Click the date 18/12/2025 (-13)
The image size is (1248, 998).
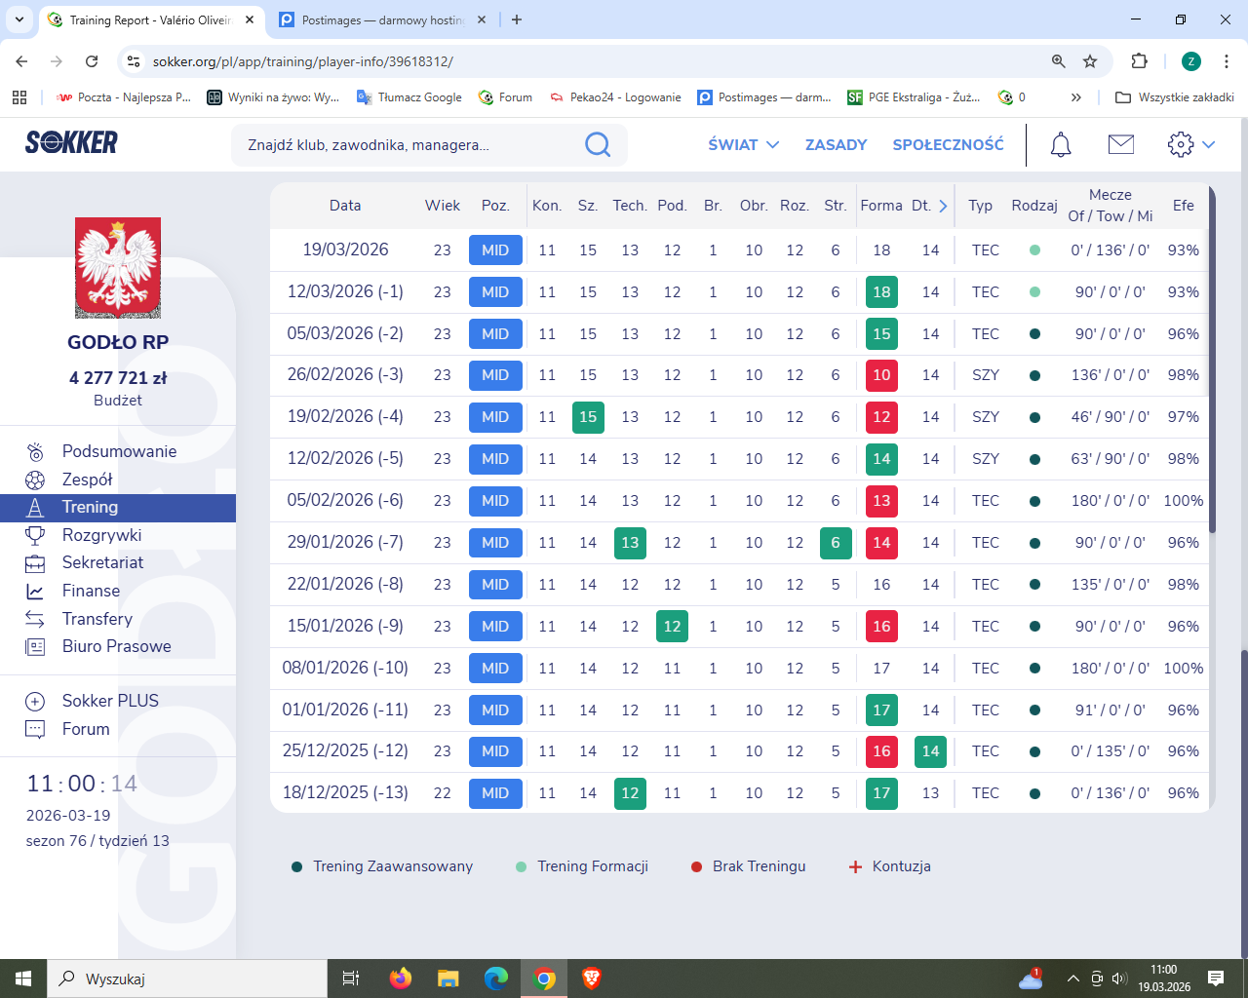345,792
